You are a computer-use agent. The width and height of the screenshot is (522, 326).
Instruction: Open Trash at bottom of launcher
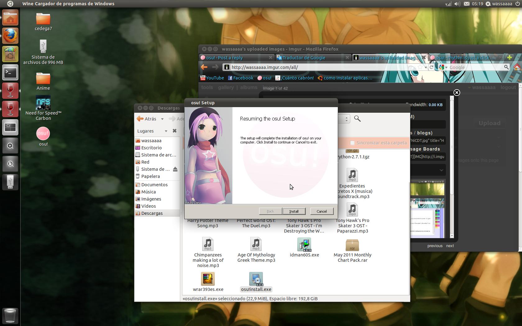pyautogui.click(x=10, y=315)
